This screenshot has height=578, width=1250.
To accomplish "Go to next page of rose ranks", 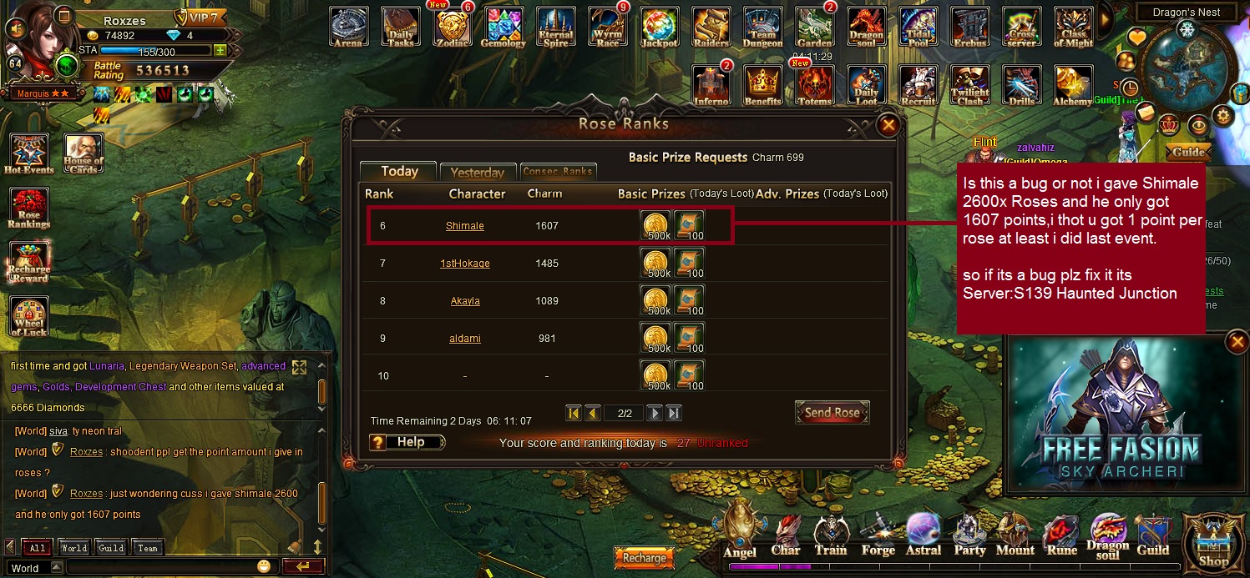I will [655, 413].
